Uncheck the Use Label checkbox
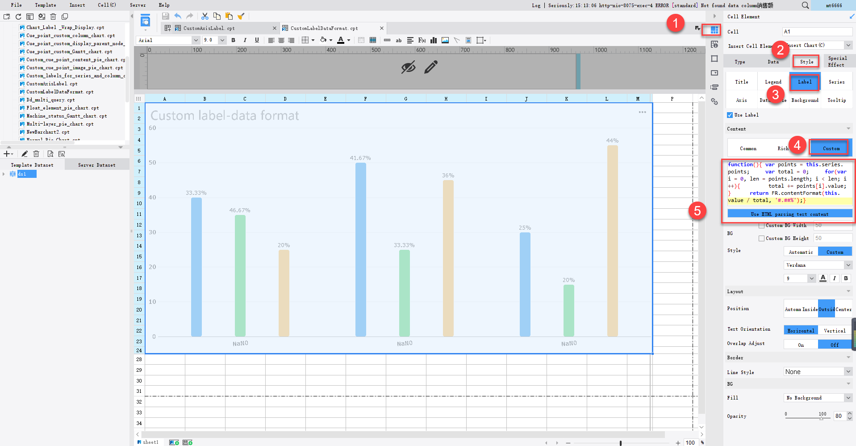This screenshot has width=856, height=446. 729,115
